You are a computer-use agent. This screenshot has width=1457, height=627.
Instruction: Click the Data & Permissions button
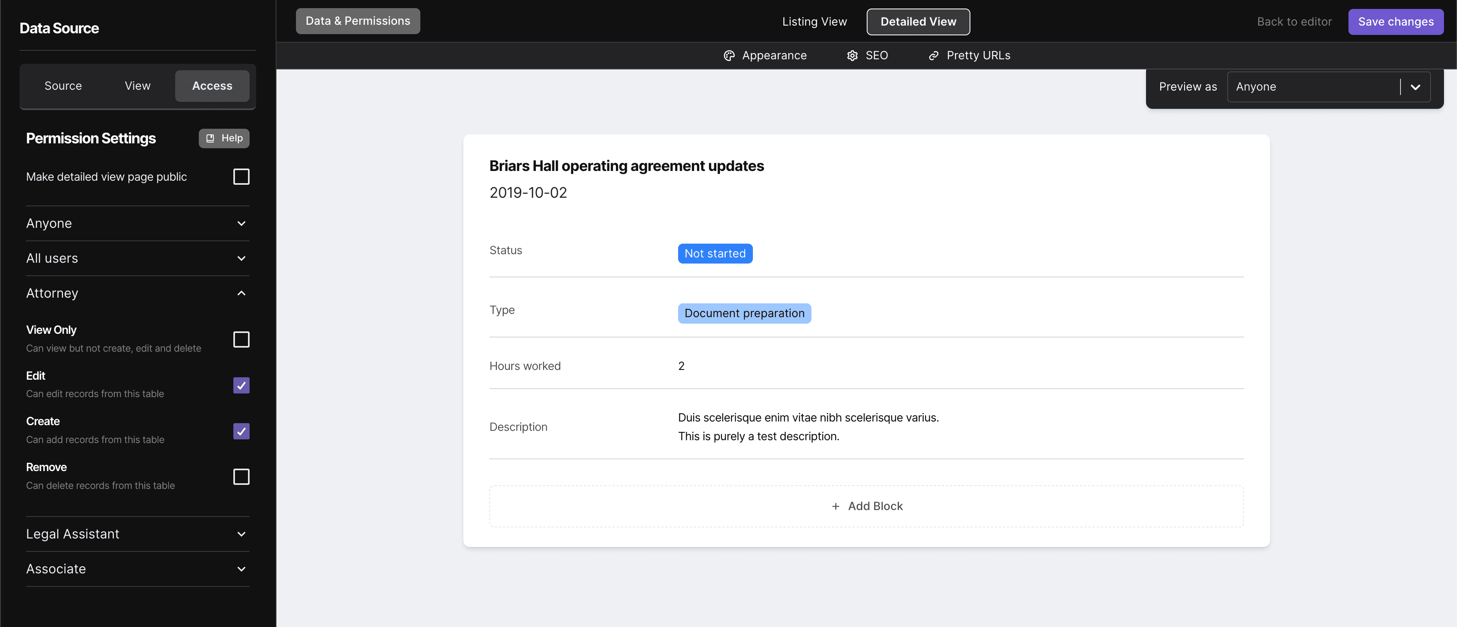tap(358, 21)
